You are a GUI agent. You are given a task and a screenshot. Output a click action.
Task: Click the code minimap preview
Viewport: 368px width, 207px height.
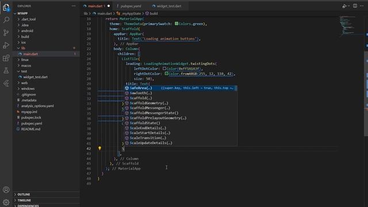[347, 26]
